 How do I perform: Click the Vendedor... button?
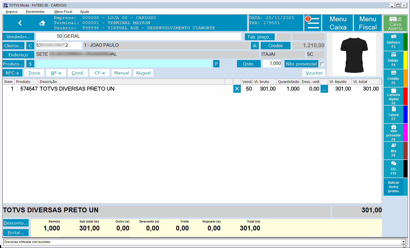[18, 37]
